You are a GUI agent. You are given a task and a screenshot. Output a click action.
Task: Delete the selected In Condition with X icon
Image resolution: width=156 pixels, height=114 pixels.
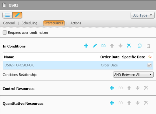click(x=129, y=46)
